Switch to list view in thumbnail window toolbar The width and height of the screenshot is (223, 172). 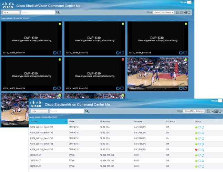(x=182, y=12)
